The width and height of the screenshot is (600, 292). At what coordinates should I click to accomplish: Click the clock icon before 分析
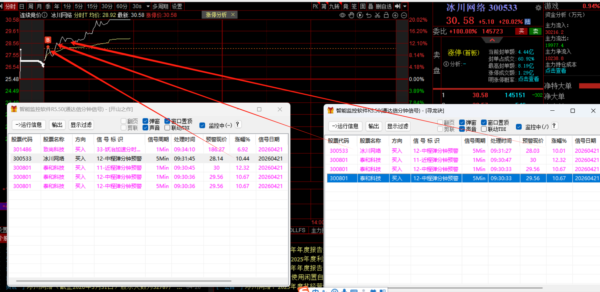click(446, 64)
